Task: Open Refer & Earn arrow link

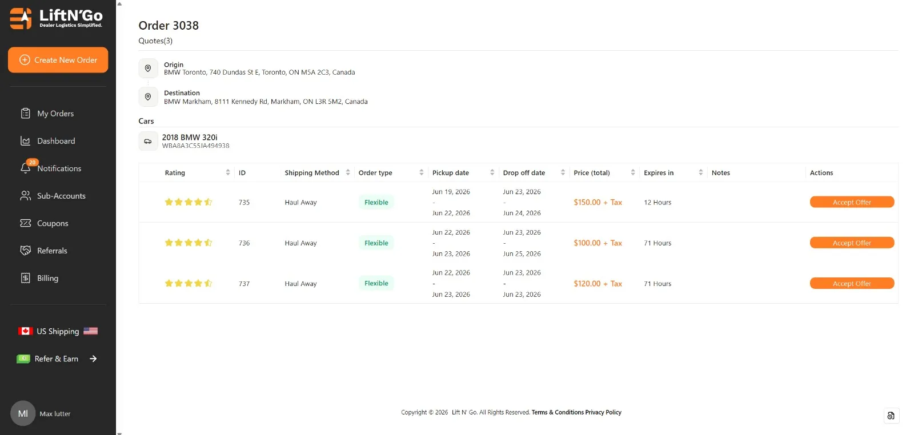Action: point(93,359)
